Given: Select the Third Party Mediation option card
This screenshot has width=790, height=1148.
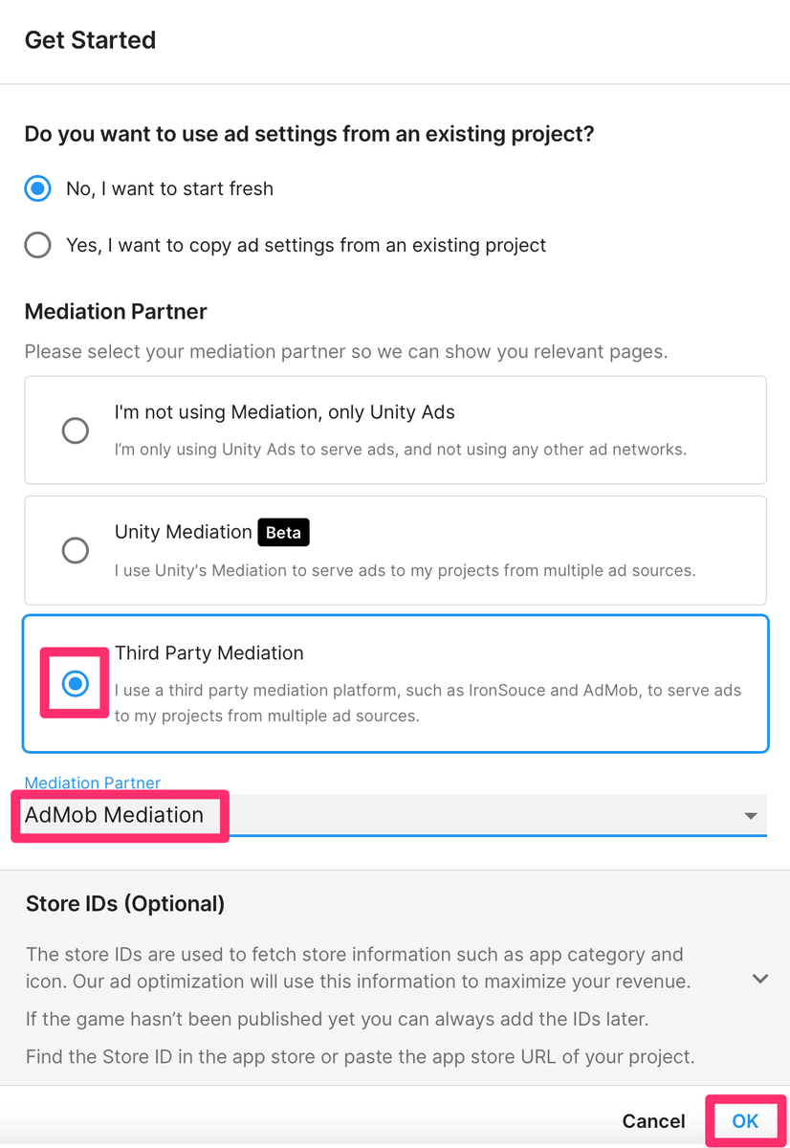Looking at the screenshot, I should (x=395, y=683).
